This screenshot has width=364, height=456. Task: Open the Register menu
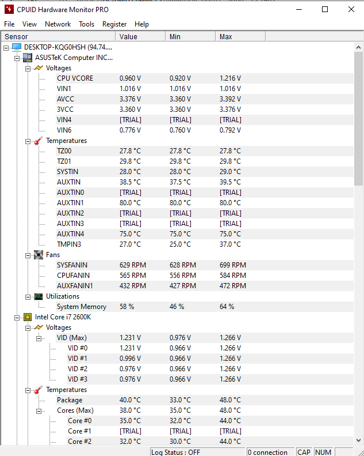pos(114,24)
